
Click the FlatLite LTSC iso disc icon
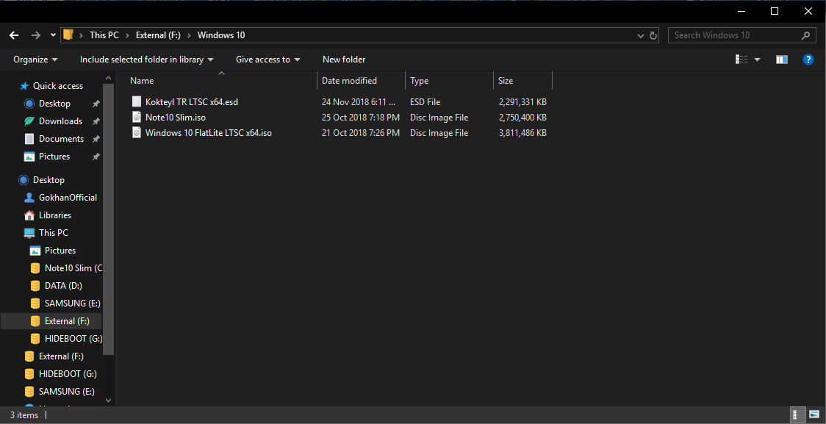tap(137, 133)
